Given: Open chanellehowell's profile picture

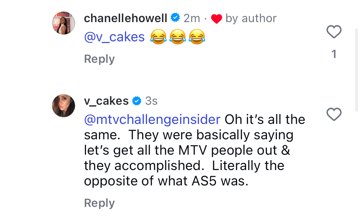Looking at the screenshot, I should pos(64,23).
